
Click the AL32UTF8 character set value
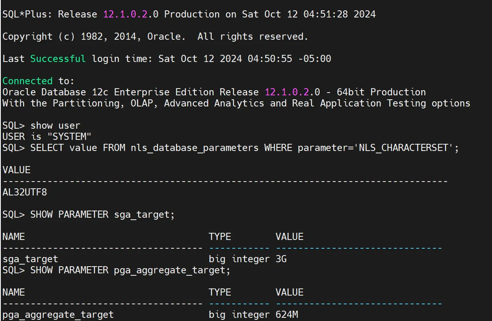pos(24,192)
